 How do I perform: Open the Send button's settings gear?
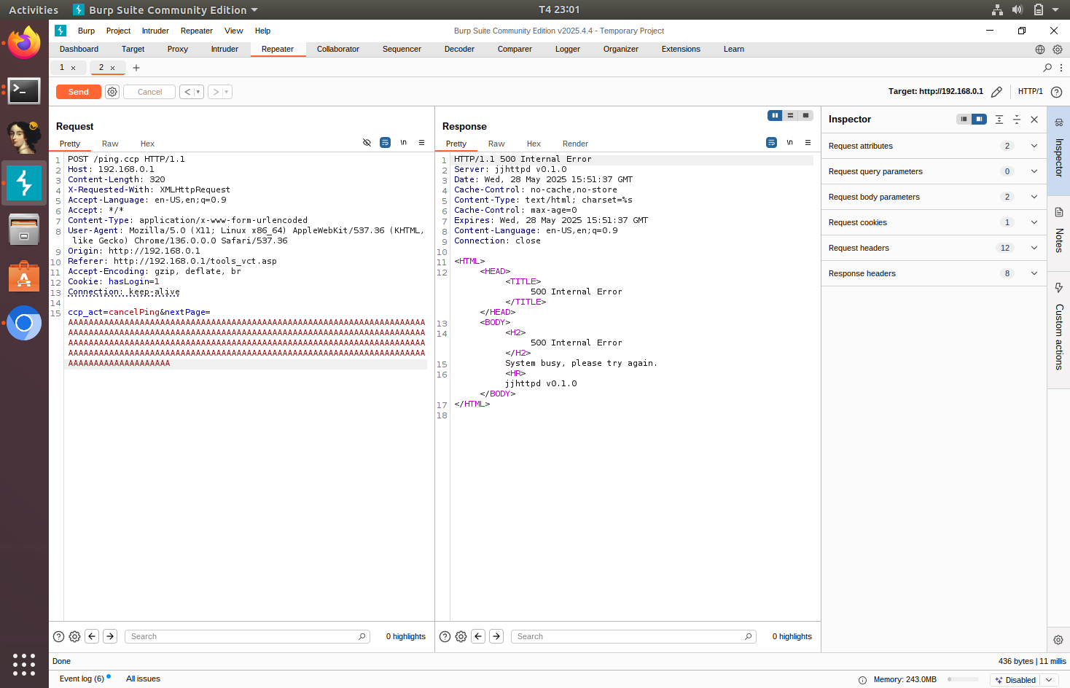112,92
